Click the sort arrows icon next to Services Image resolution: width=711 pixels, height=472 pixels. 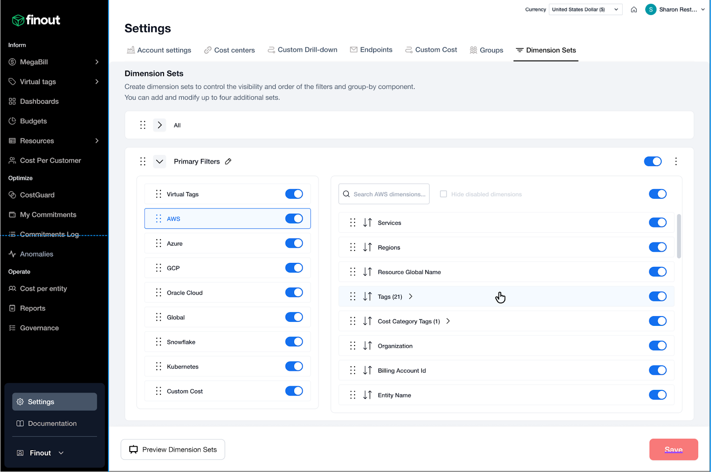tap(367, 223)
